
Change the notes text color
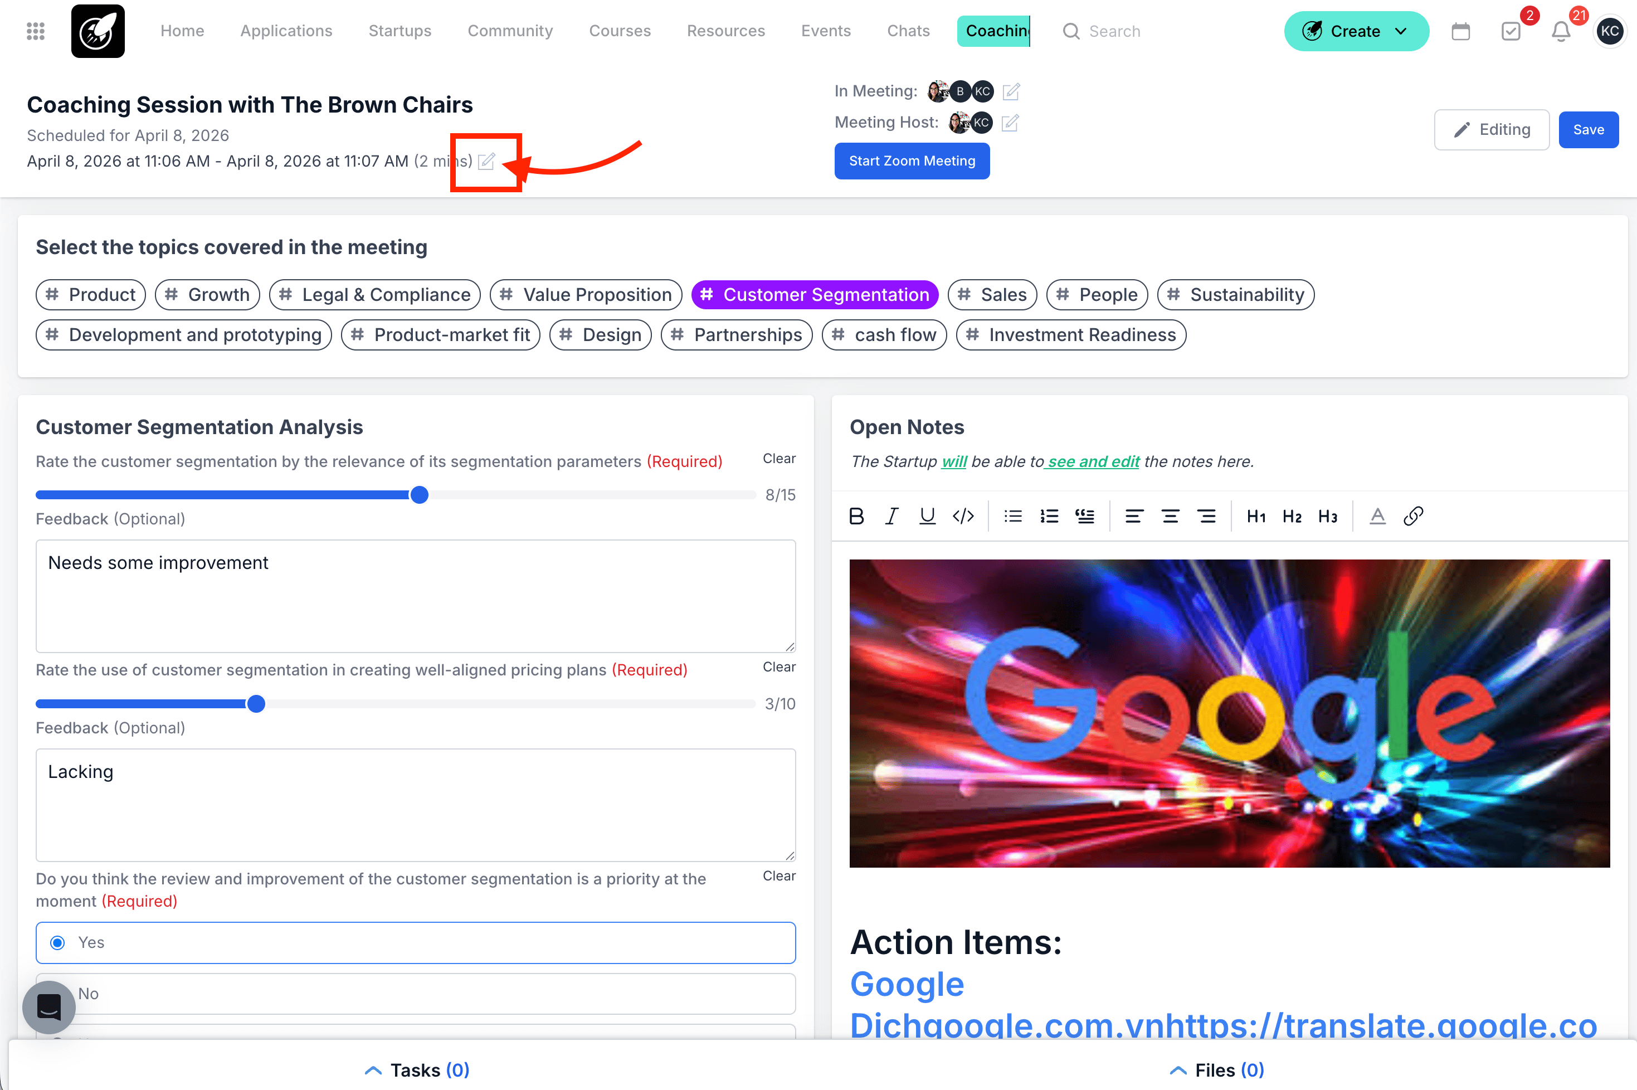(x=1378, y=516)
